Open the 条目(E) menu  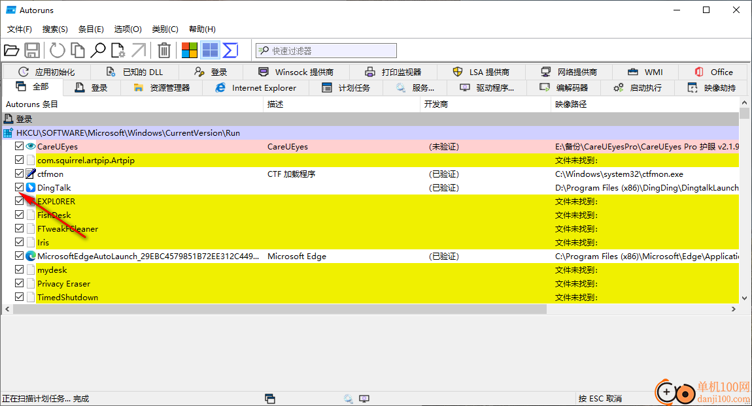pyautogui.click(x=91, y=29)
